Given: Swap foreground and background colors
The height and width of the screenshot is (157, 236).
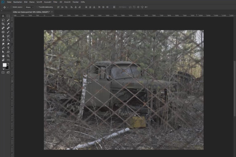Looking at the screenshot, I should coord(8,64).
